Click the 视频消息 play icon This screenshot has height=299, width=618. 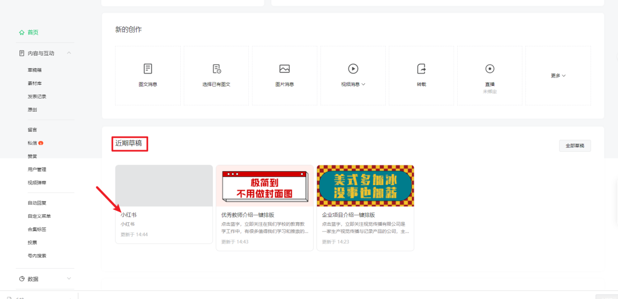click(353, 69)
